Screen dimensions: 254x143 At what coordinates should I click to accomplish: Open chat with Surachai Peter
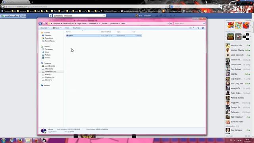[x=238, y=122]
